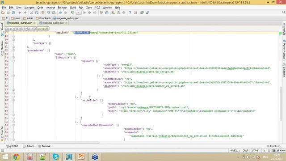Open the Refactor menu
286x161 pixels.
(x=63, y=8)
